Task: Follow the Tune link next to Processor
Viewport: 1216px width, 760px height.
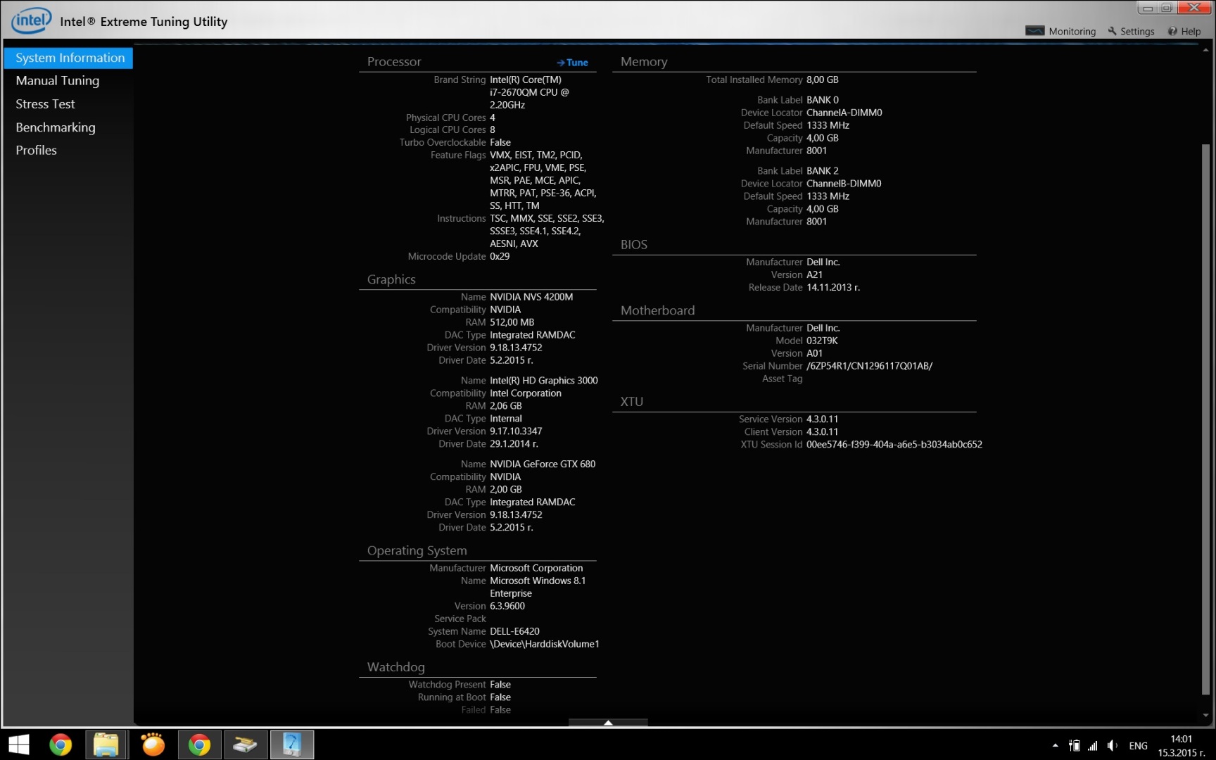Action: 572,63
